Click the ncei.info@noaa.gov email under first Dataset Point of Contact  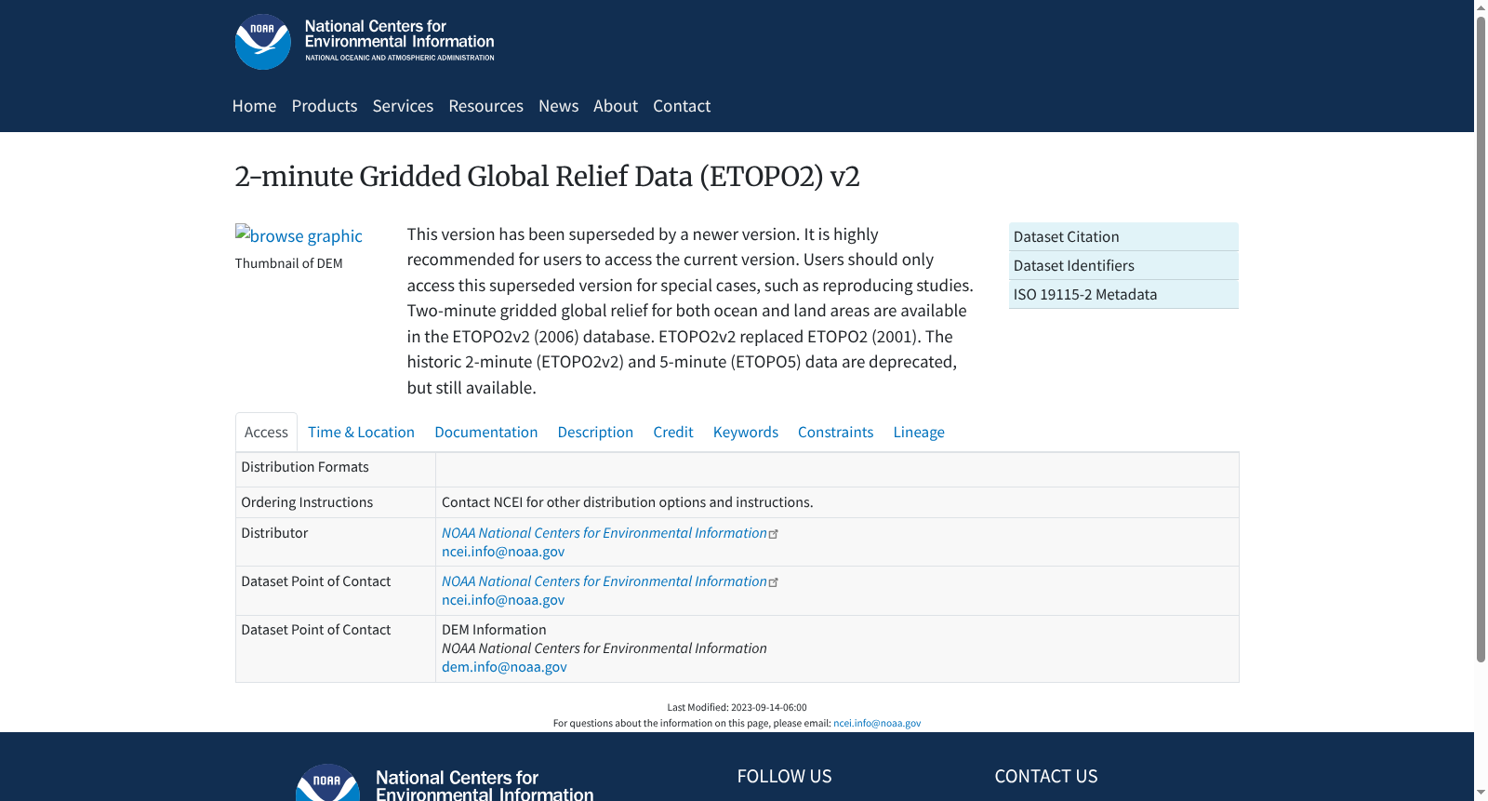point(503,600)
